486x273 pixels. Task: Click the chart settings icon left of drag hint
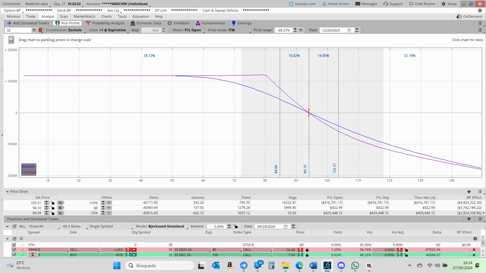click(x=11, y=40)
